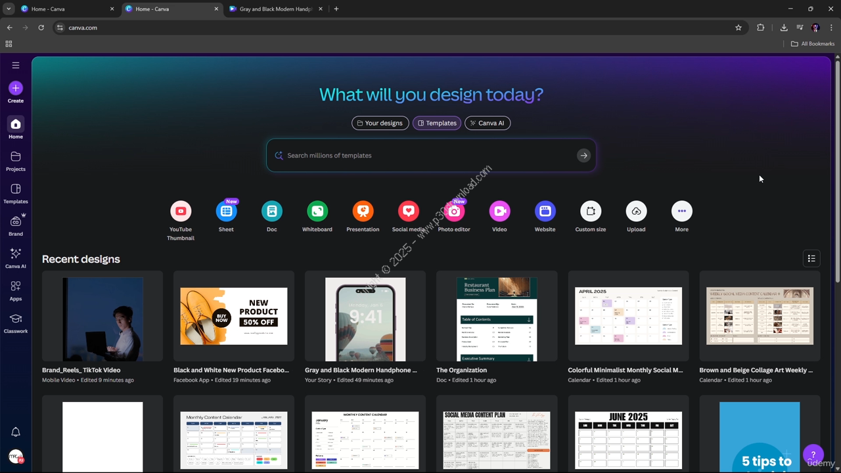Open Templates in the left sidebar
The height and width of the screenshot is (473, 841).
(x=16, y=193)
